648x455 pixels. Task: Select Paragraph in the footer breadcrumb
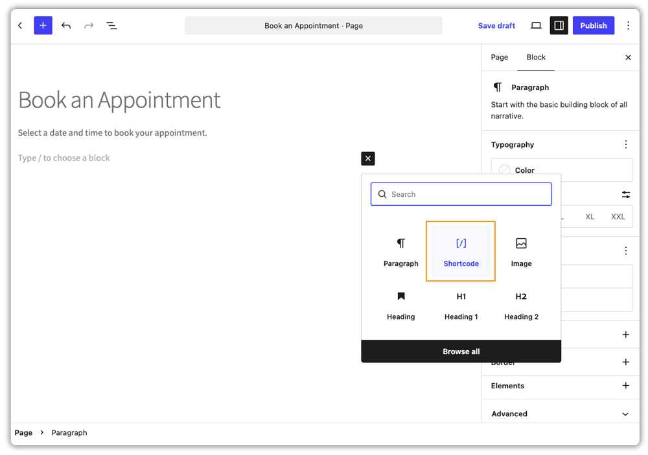pyautogui.click(x=69, y=433)
